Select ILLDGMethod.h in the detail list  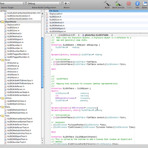click(x=57, y=23)
